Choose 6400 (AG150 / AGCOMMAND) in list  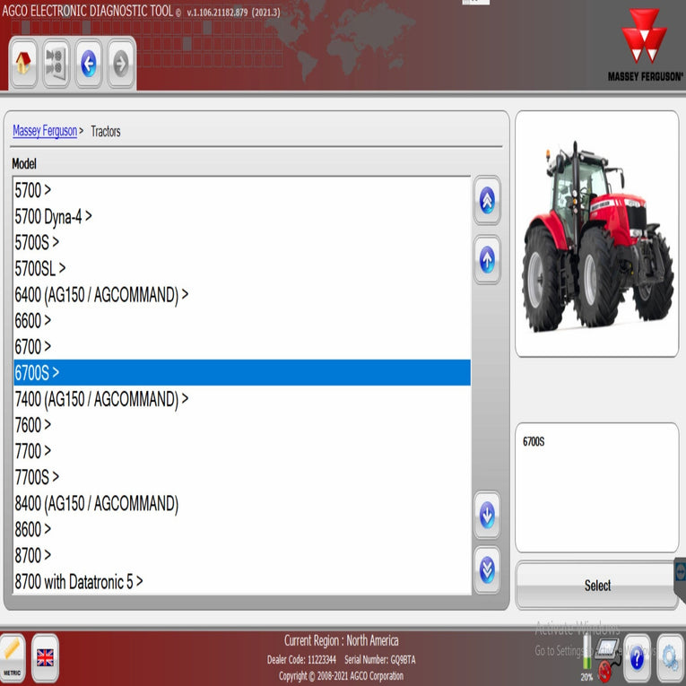[x=101, y=294]
